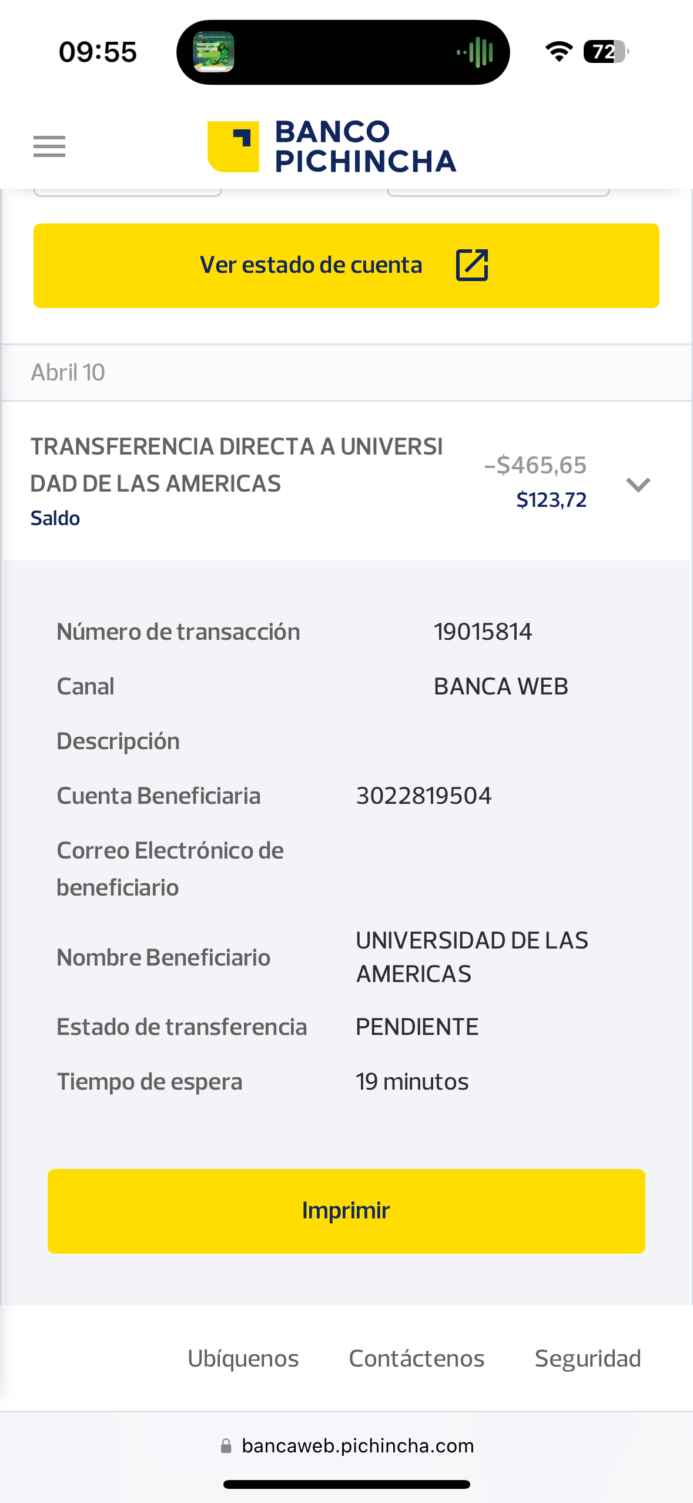Image resolution: width=693 pixels, height=1503 pixels.
Task: Tap the Wi-Fi status icon
Action: click(x=559, y=52)
